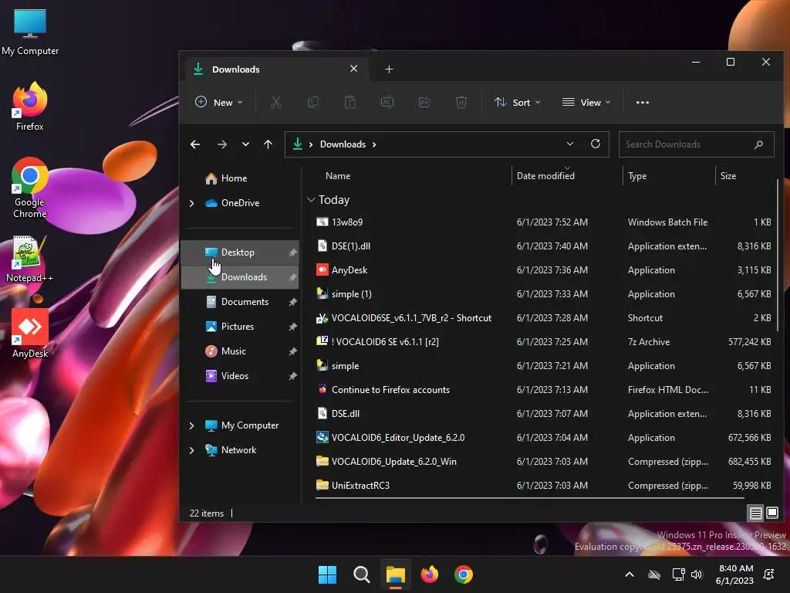Screen dimensions: 790x593
Task: Select Notepad++ desktop icon
Action: [x=30, y=259]
